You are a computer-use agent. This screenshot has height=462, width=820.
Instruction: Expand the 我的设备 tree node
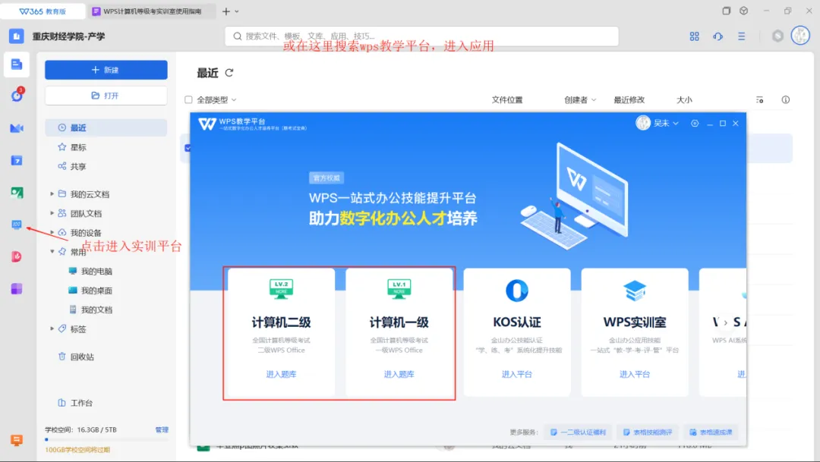(x=52, y=233)
